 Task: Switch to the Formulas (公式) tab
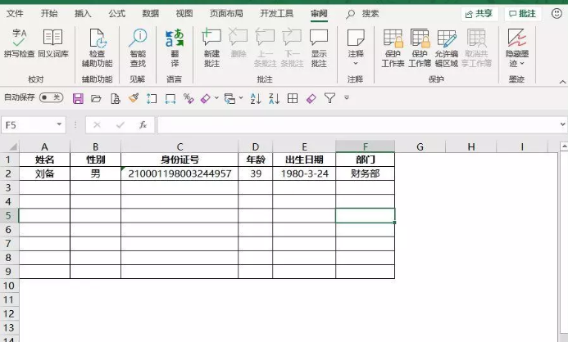tap(116, 14)
